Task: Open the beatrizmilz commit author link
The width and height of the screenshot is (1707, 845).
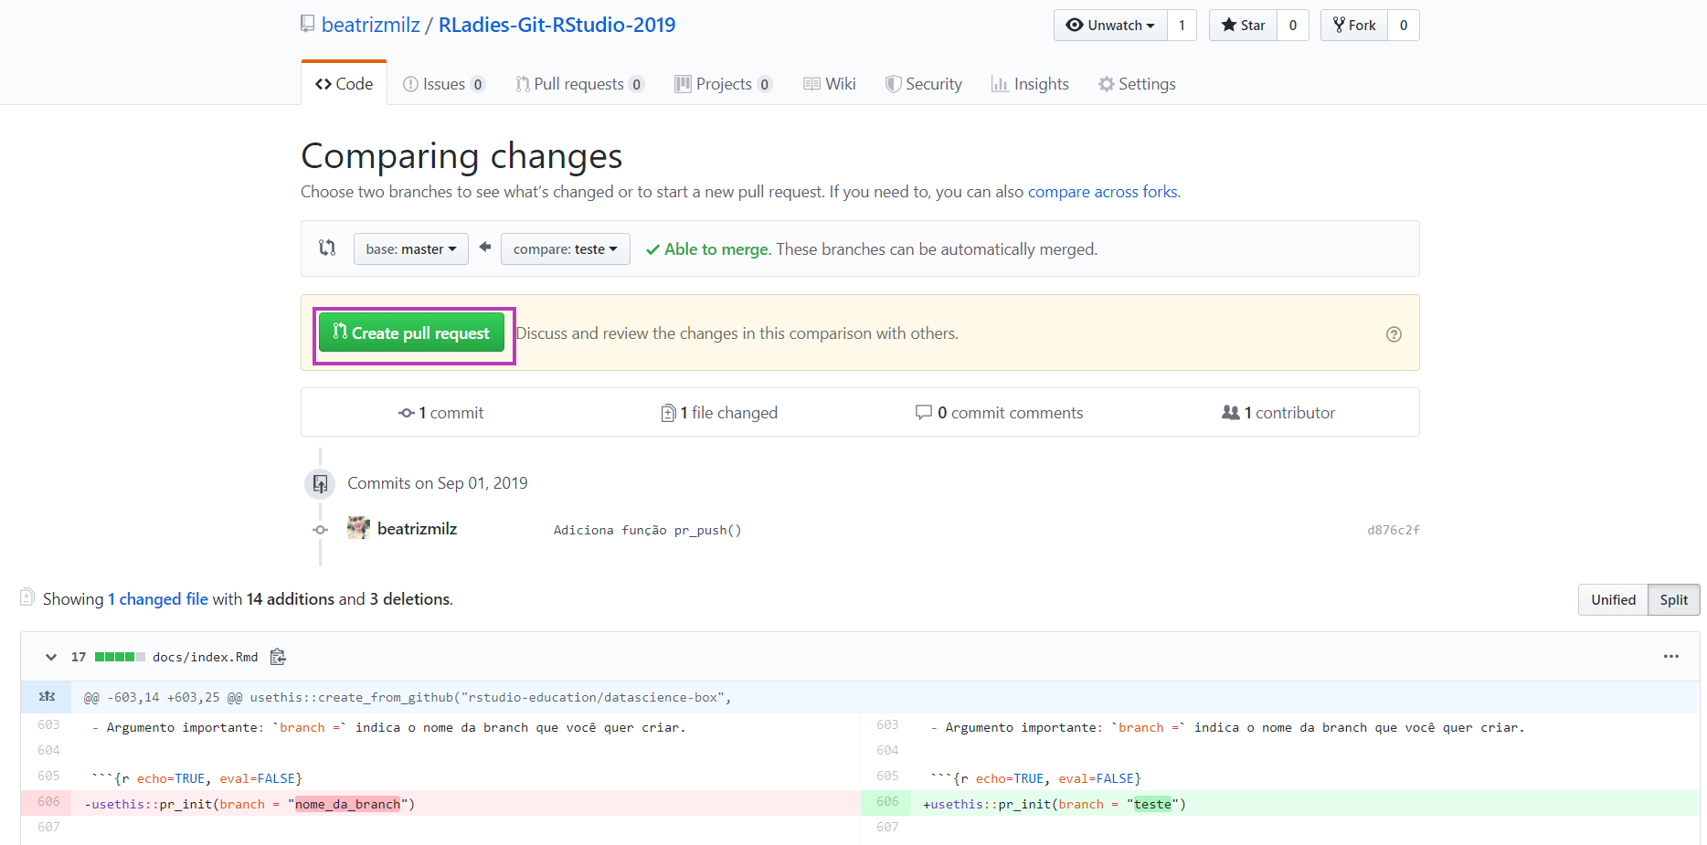Action: [418, 529]
